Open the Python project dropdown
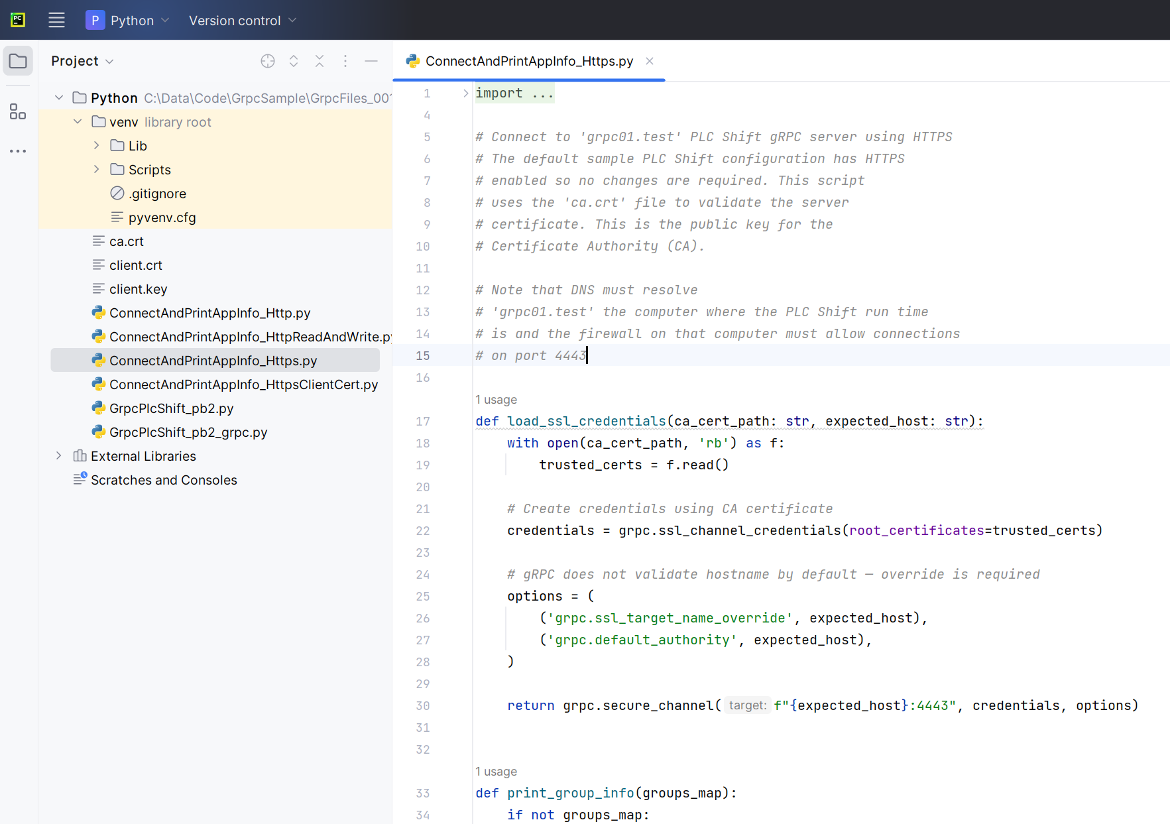The image size is (1170, 824). pos(140,21)
